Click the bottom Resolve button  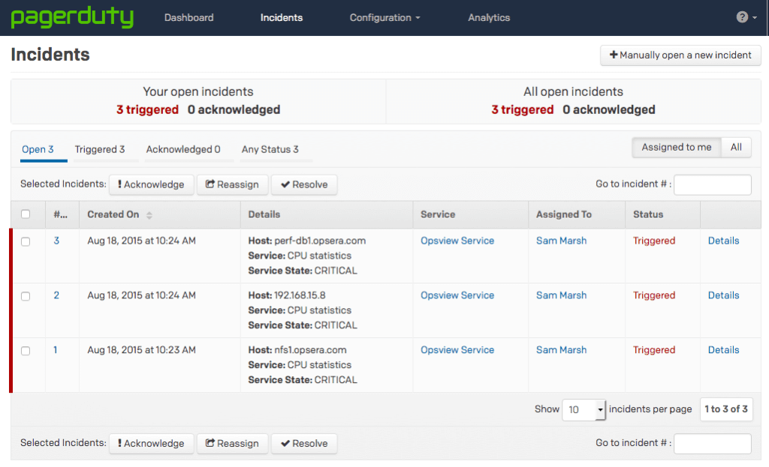tap(304, 444)
